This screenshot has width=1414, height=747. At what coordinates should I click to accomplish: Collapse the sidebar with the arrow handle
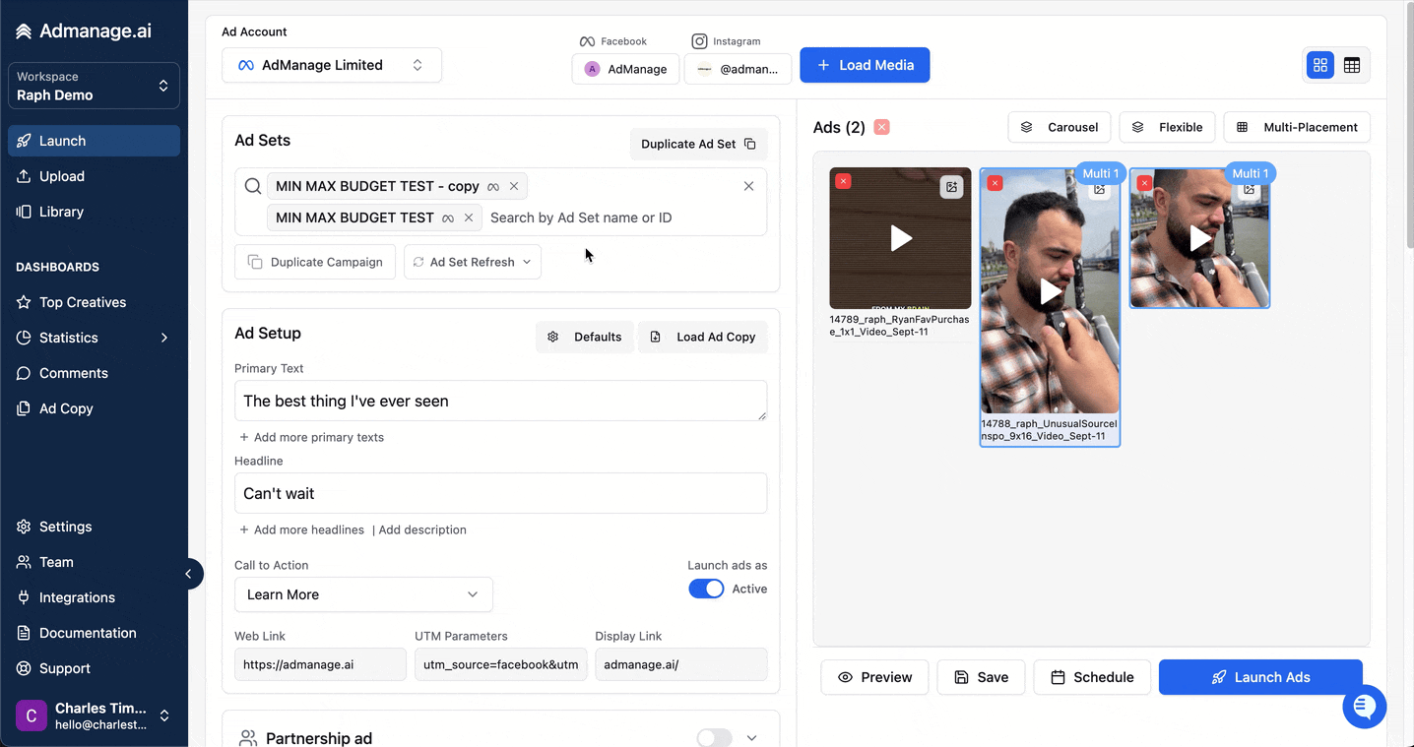(x=188, y=574)
